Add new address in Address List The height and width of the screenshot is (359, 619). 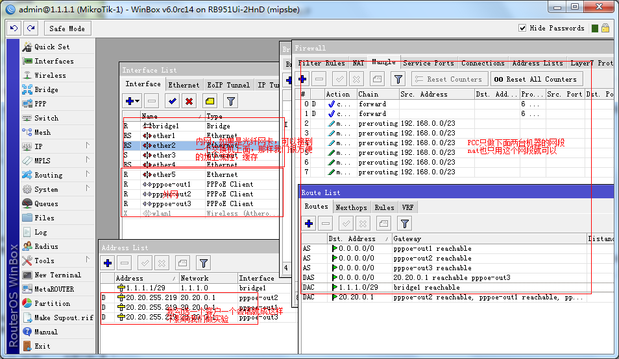coord(108,263)
